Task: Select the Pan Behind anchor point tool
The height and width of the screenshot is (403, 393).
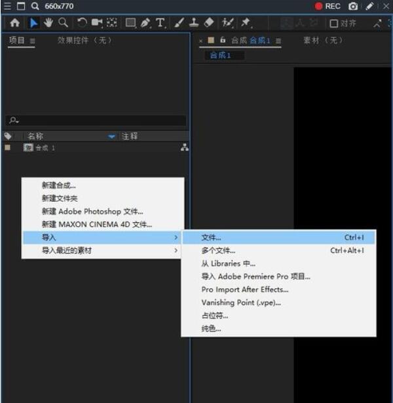Action: 112,23
